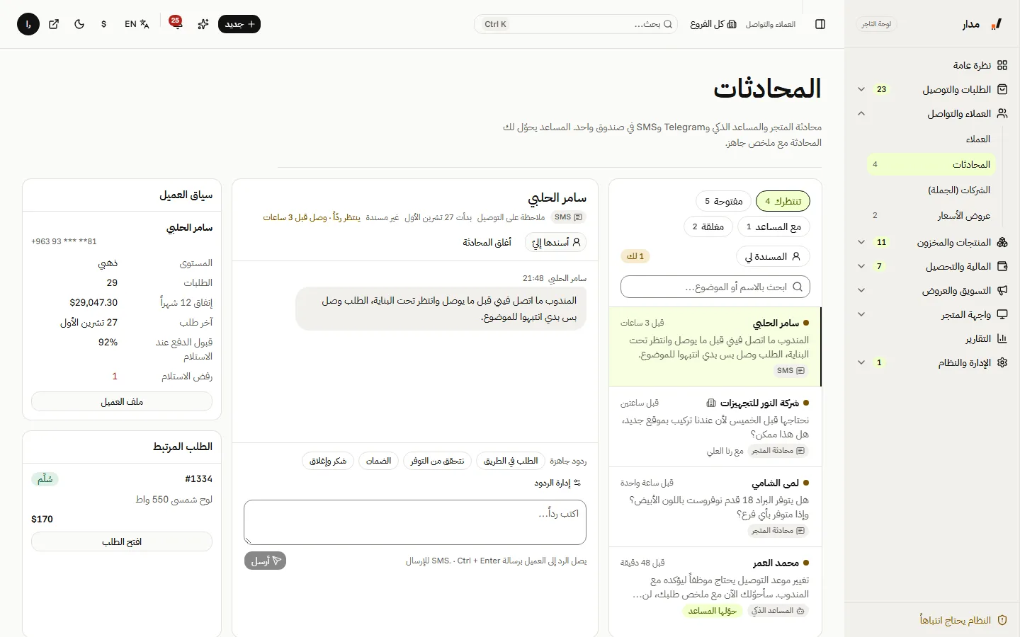Click أسندها إليّ assign button
Image resolution: width=1020 pixels, height=637 pixels.
pos(555,242)
